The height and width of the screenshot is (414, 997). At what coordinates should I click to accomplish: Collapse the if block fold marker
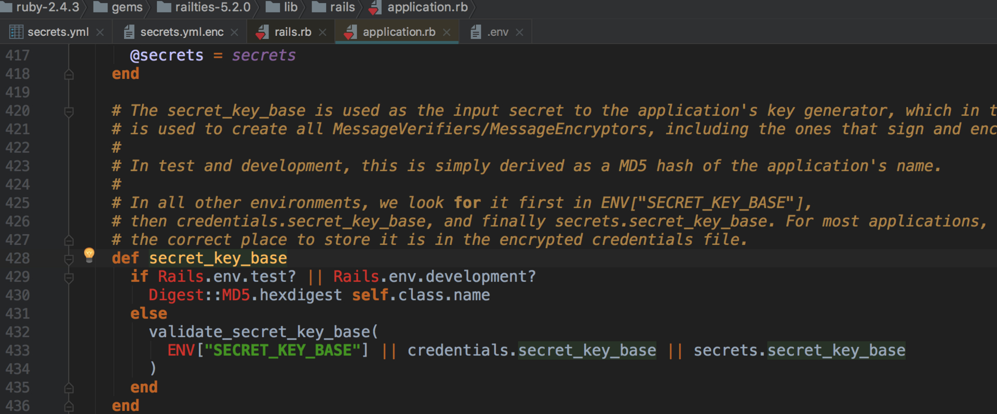tap(69, 277)
